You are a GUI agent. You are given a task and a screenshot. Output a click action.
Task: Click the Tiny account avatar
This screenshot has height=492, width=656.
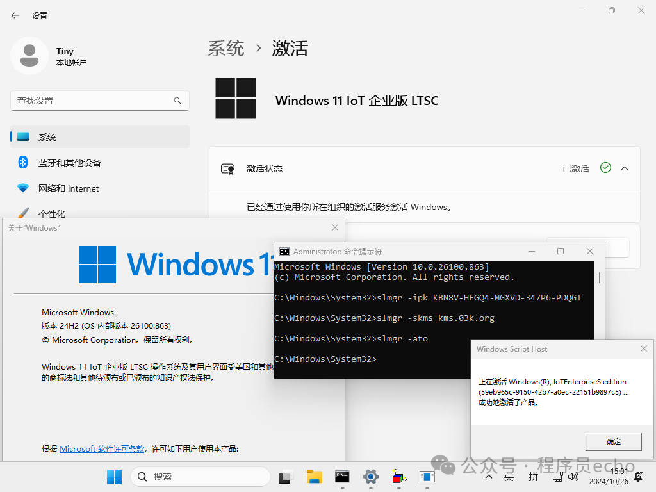(x=29, y=56)
